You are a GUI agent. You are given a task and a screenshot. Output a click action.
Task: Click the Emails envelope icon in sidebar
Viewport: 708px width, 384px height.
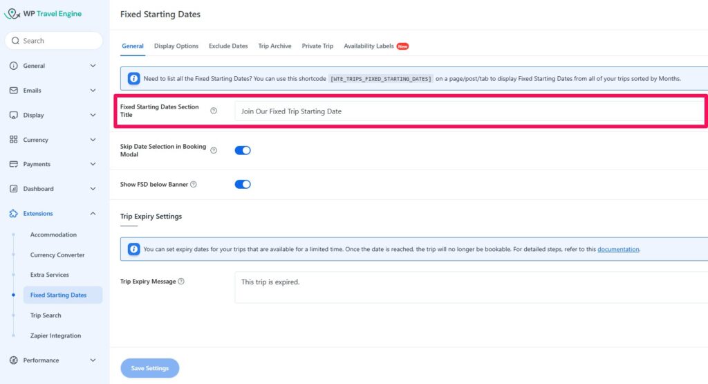pos(14,91)
